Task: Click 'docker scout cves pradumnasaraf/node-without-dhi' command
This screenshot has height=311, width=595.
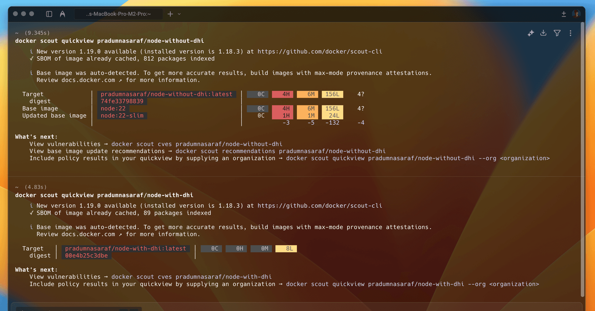Action: click(197, 144)
